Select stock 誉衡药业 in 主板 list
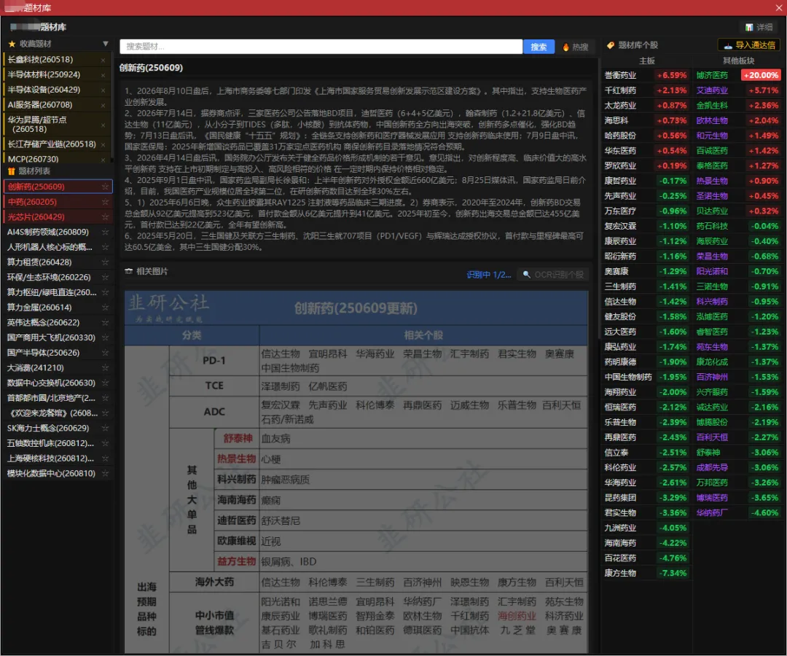This screenshot has height=656, width=787. [x=646, y=75]
